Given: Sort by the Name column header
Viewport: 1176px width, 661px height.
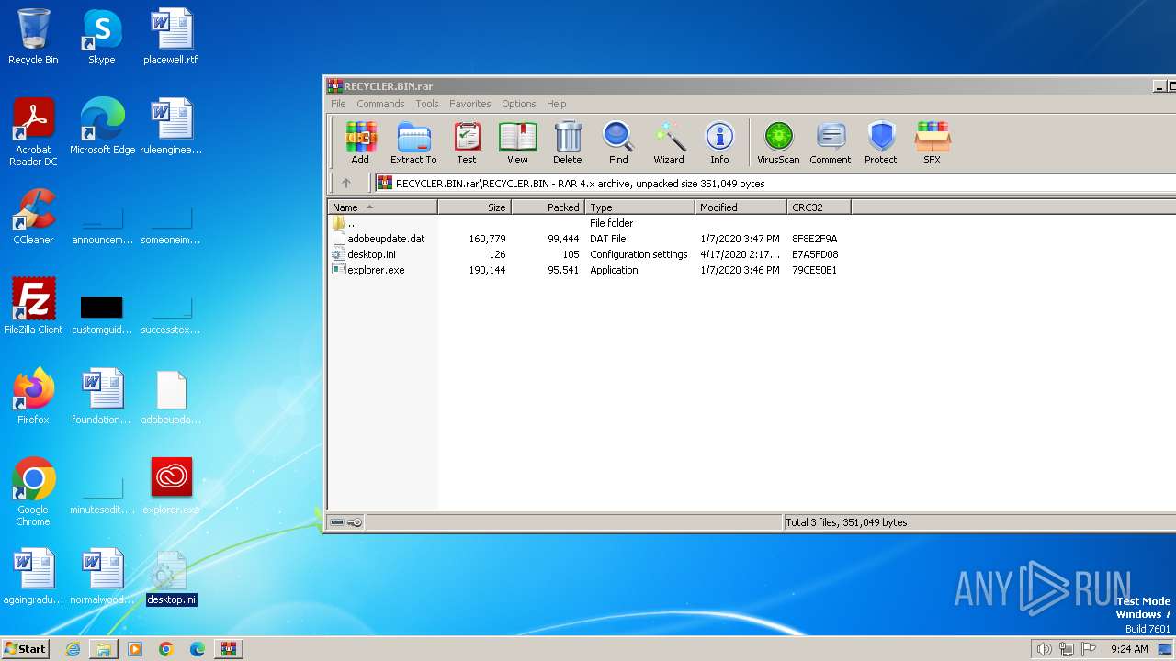Looking at the screenshot, I should tap(382, 207).
